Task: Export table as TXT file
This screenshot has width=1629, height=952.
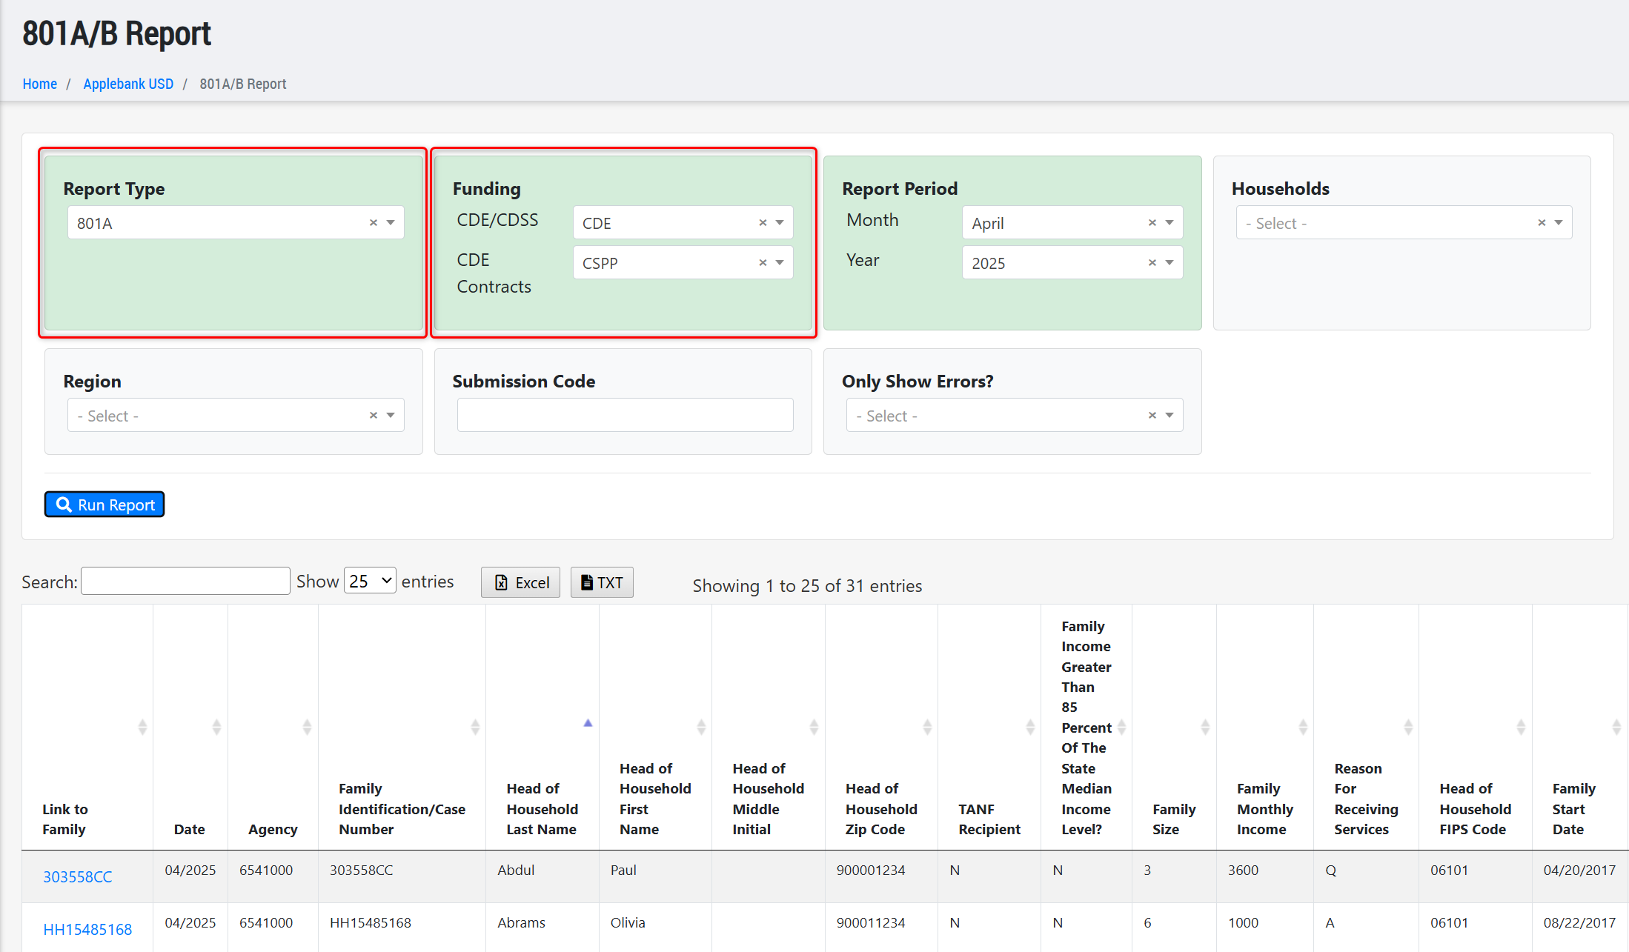Action: 602,582
